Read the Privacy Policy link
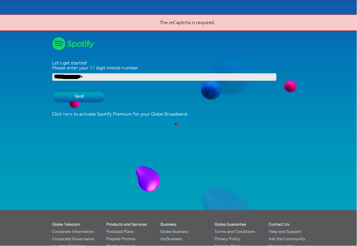Image resolution: width=357 pixels, height=246 pixels. tap(227, 239)
